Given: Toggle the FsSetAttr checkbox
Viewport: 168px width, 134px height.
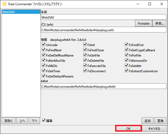Looking at the screenshot, I should pos(126,65).
